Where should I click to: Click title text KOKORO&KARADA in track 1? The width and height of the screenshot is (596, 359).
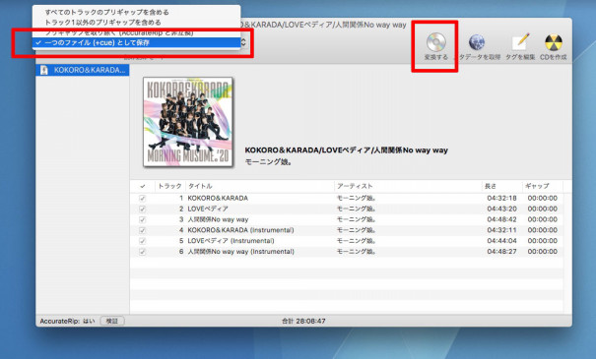pyautogui.click(x=218, y=198)
